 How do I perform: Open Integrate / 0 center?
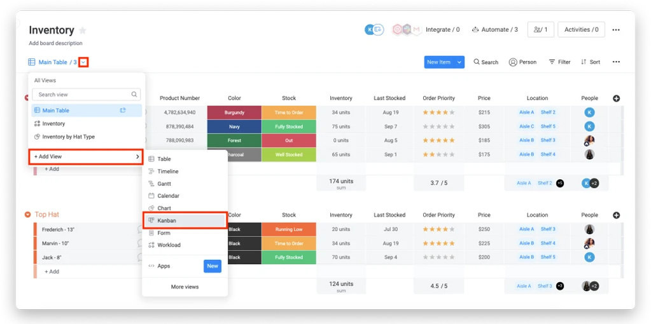click(x=442, y=30)
